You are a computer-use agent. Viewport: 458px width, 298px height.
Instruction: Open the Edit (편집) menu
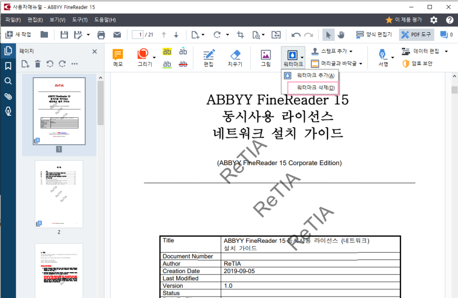point(35,20)
